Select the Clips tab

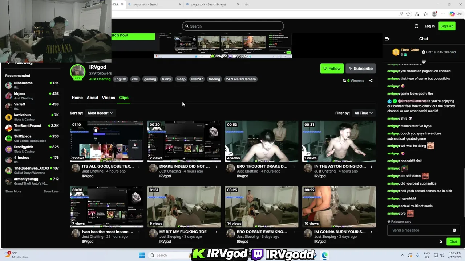pyautogui.click(x=124, y=98)
